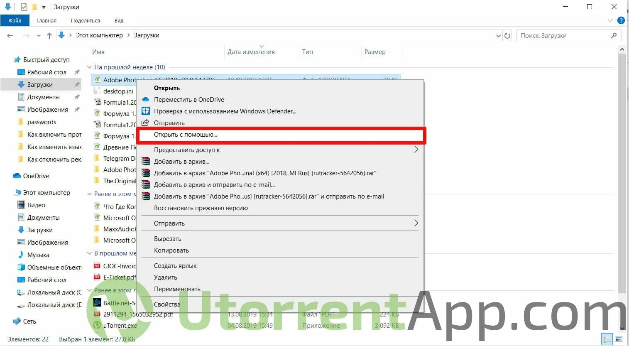Image resolution: width=629 pixels, height=346 pixels.
Task: Choose Удалить in context menu
Action: point(166,277)
